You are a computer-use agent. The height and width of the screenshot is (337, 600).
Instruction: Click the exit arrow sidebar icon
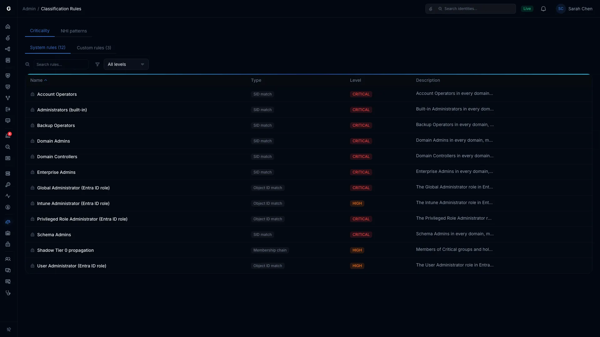click(x=8, y=109)
